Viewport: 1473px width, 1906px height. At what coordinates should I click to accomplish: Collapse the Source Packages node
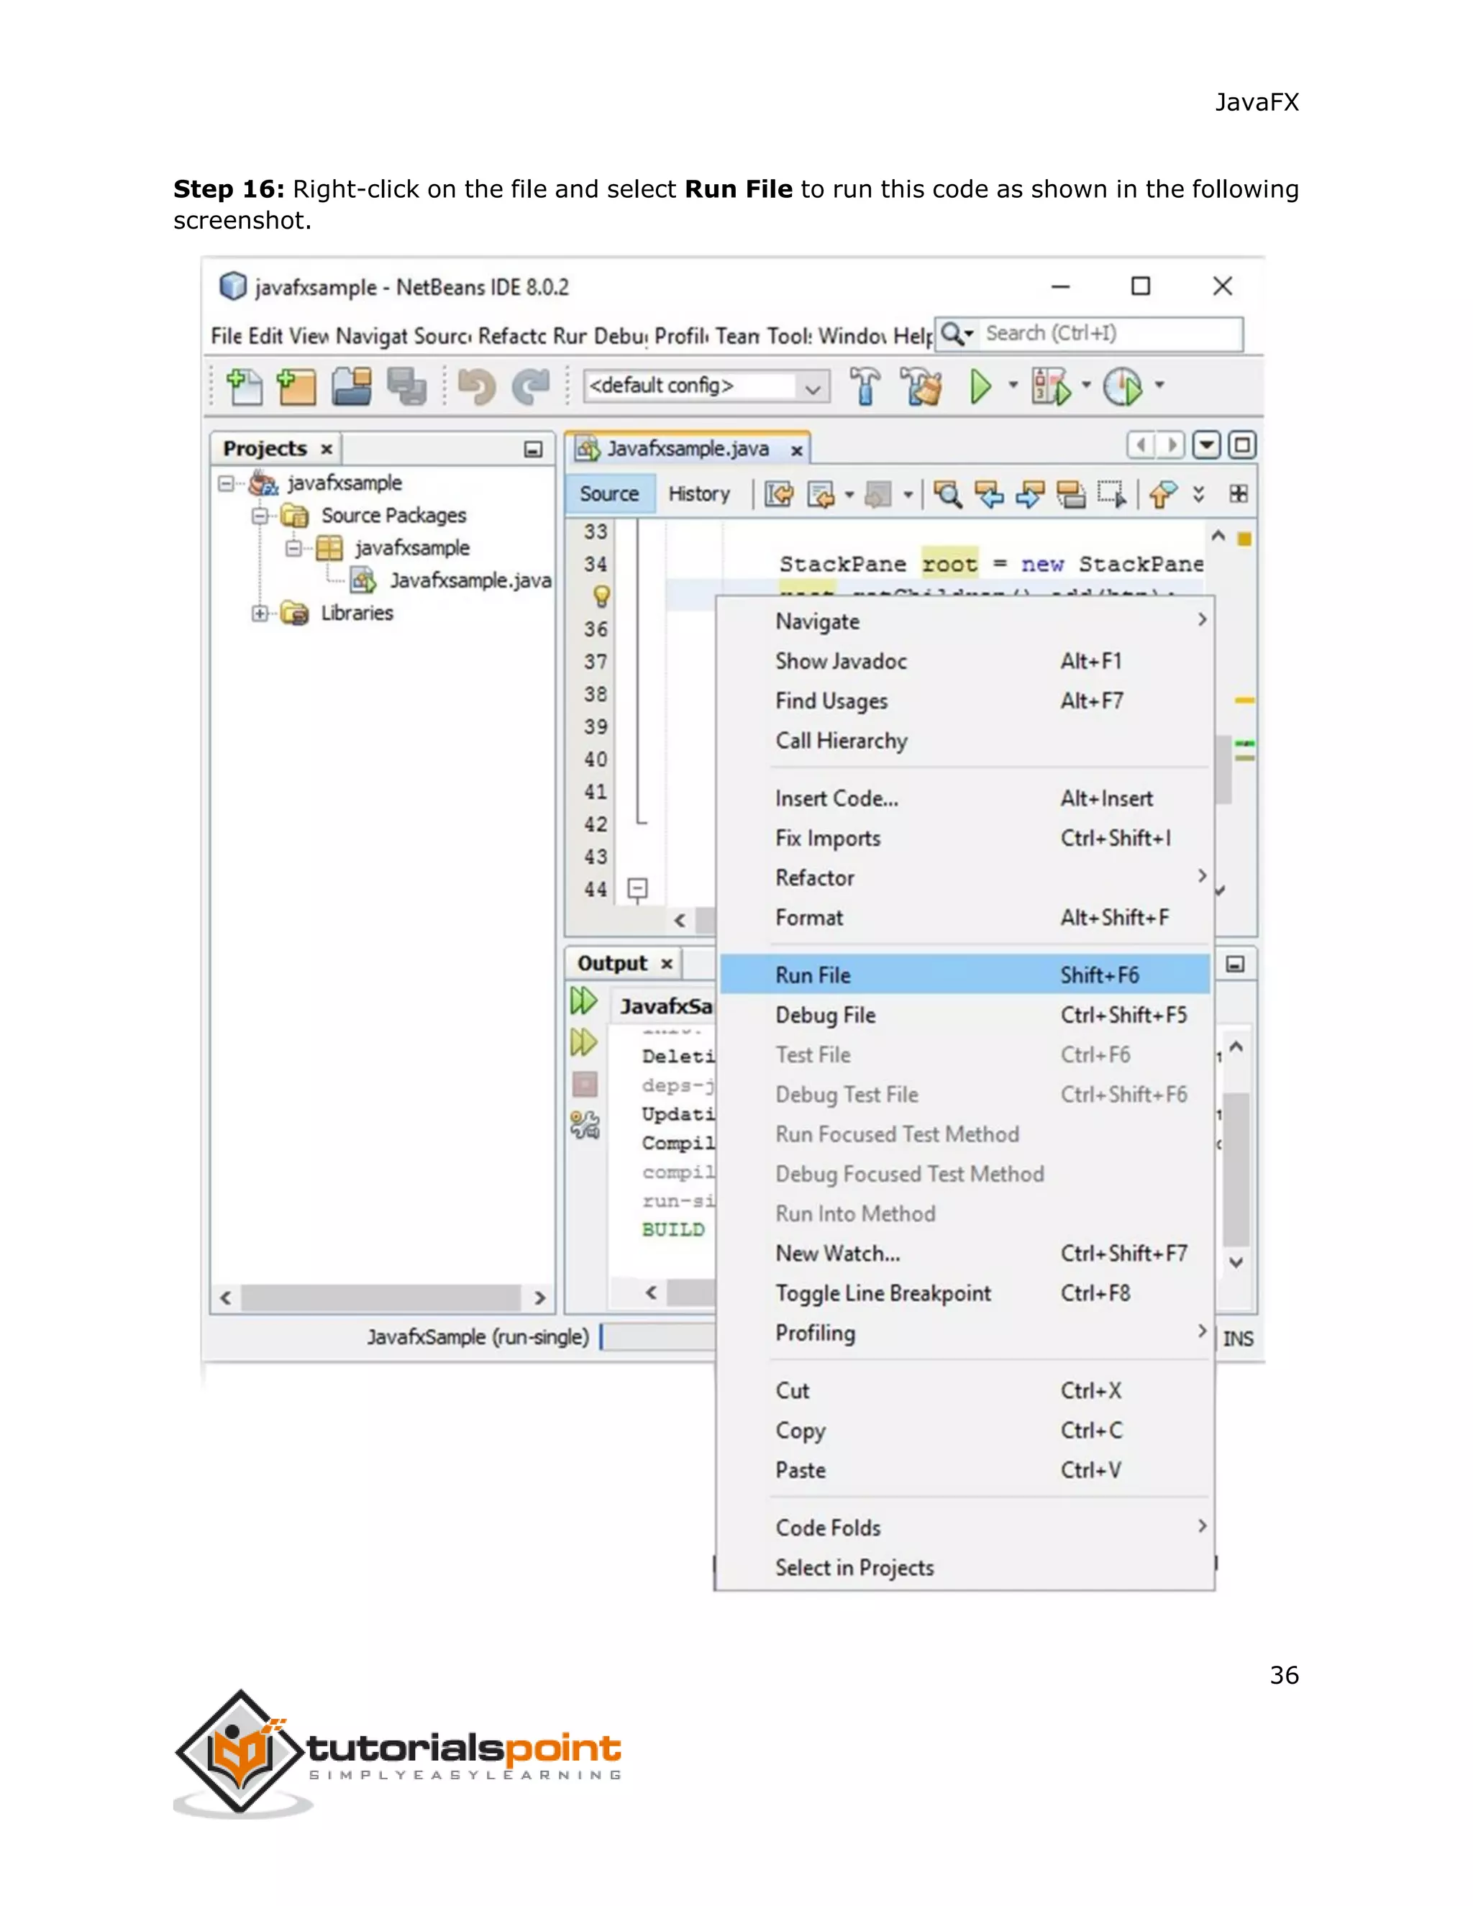click(x=259, y=516)
